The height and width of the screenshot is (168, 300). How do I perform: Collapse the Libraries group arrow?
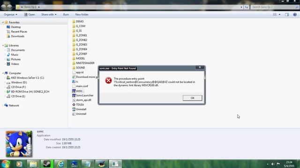pos(3,45)
